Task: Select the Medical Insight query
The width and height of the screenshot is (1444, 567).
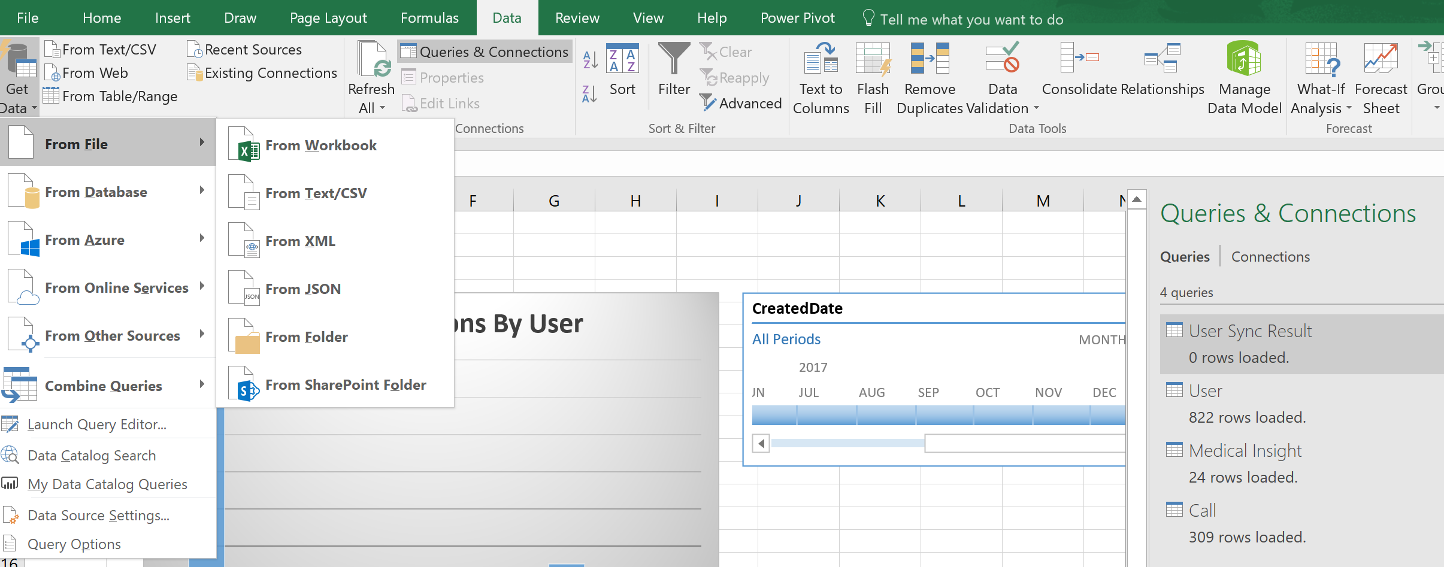Action: (1301, 464)
